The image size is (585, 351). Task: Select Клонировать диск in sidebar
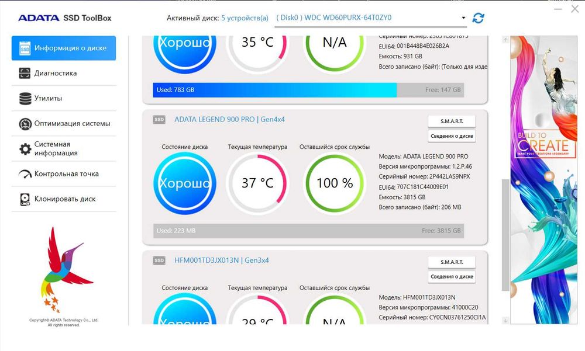64,199
